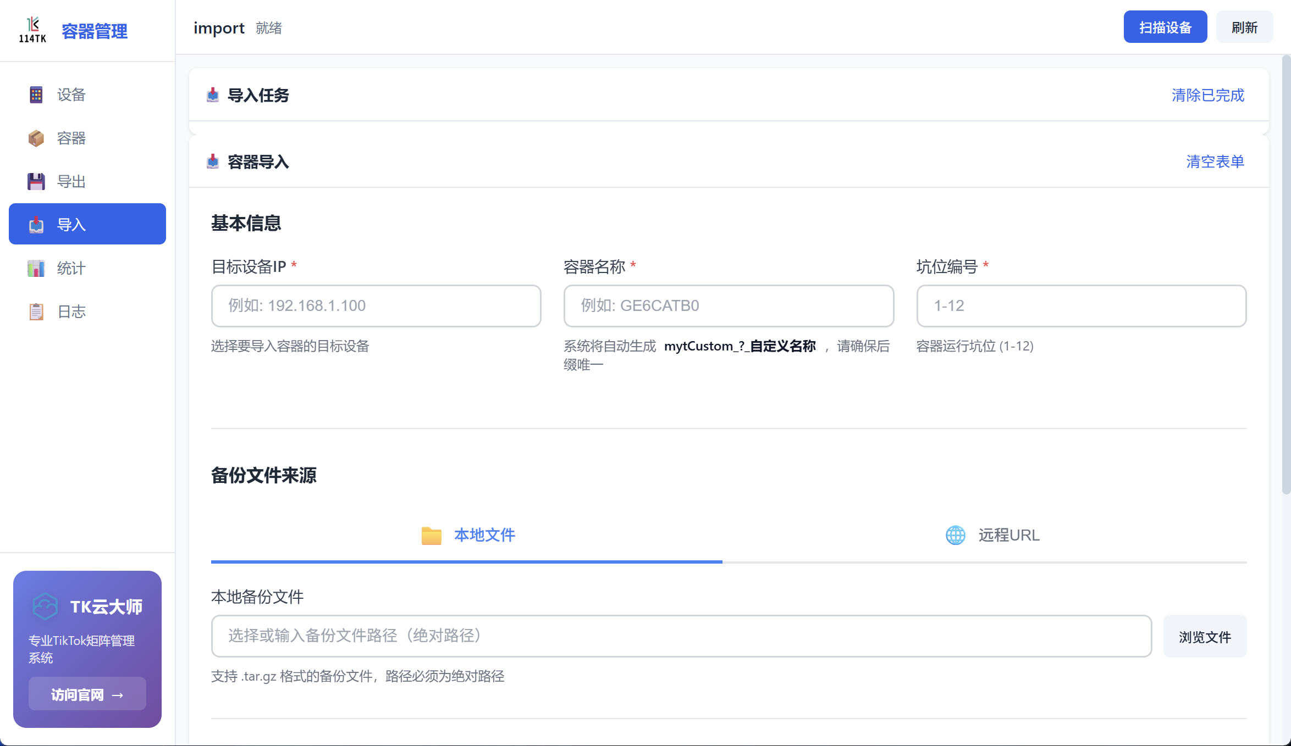Focus the 目标设备IP input field
The height and width of the screenshot is (746, 1291).
[376, 305]
